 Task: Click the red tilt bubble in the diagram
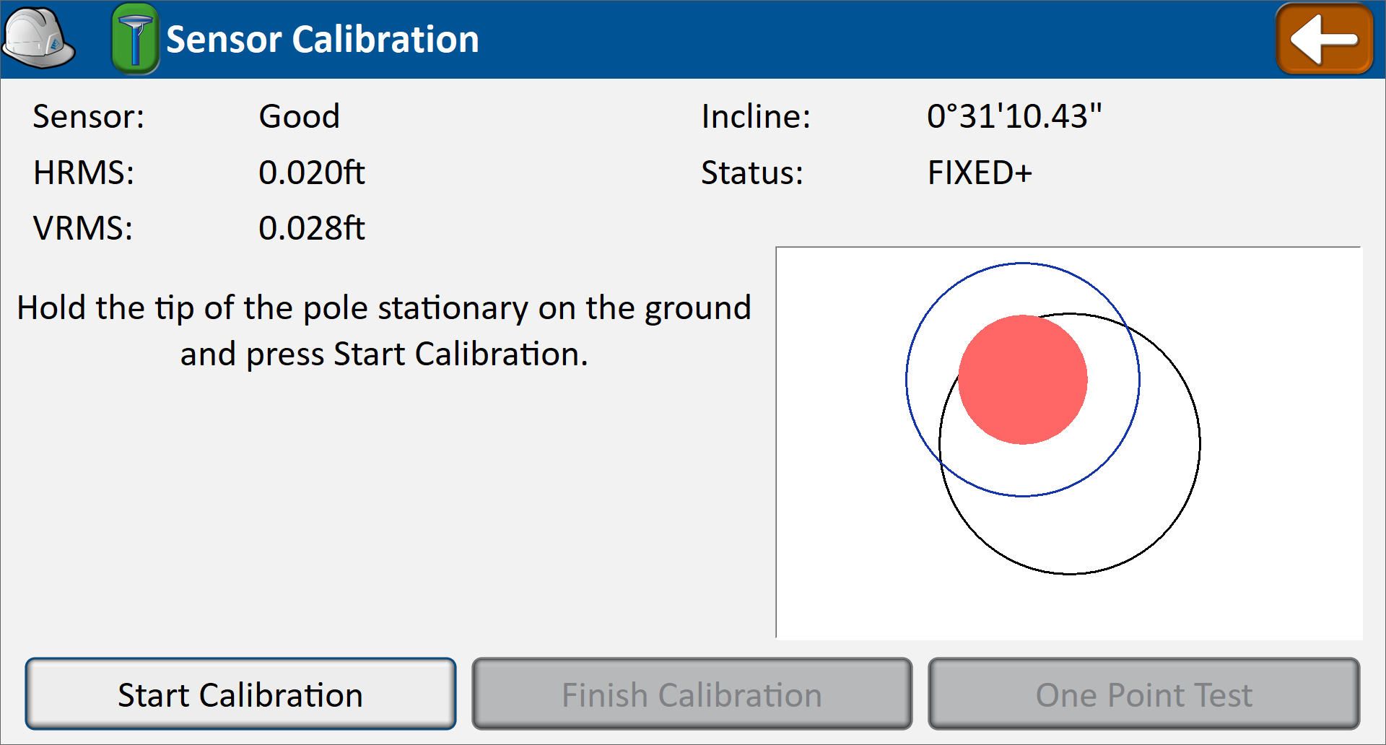pyautogui.click(x=1023, y=380)
